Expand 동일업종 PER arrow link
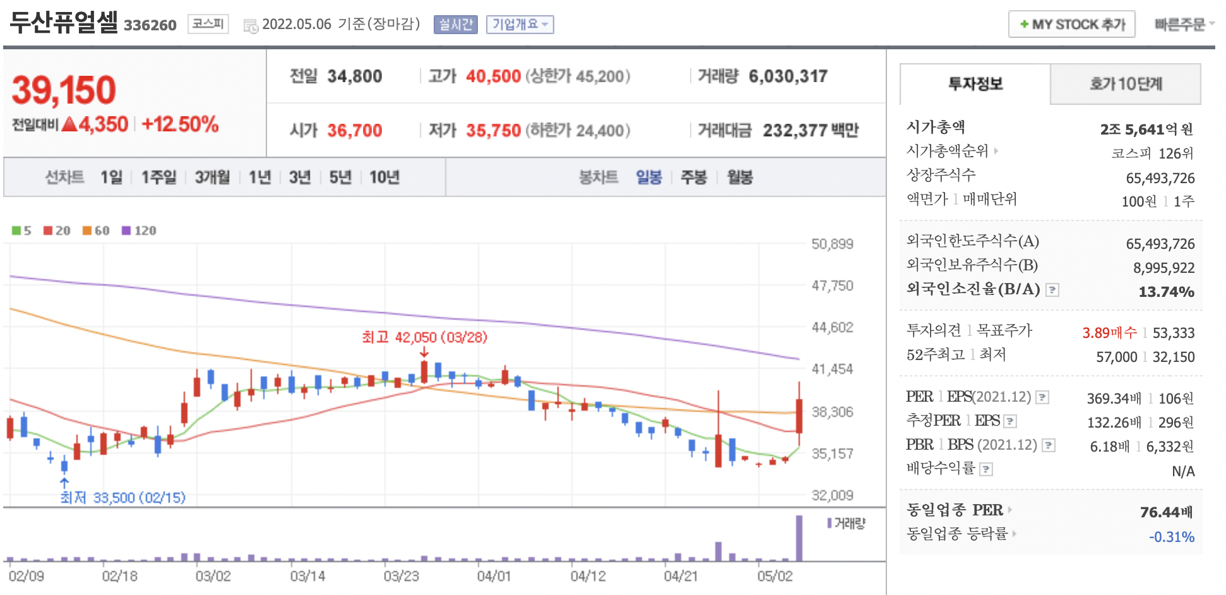Screen dimensions: 1226x595 pyautogui.click(x=1010, y=510)
